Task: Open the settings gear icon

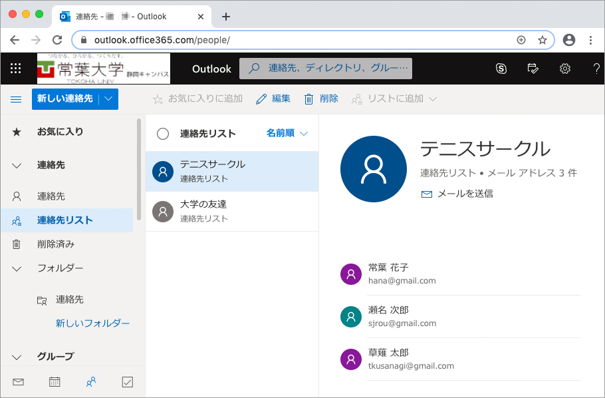Action: tap(564, 69)
